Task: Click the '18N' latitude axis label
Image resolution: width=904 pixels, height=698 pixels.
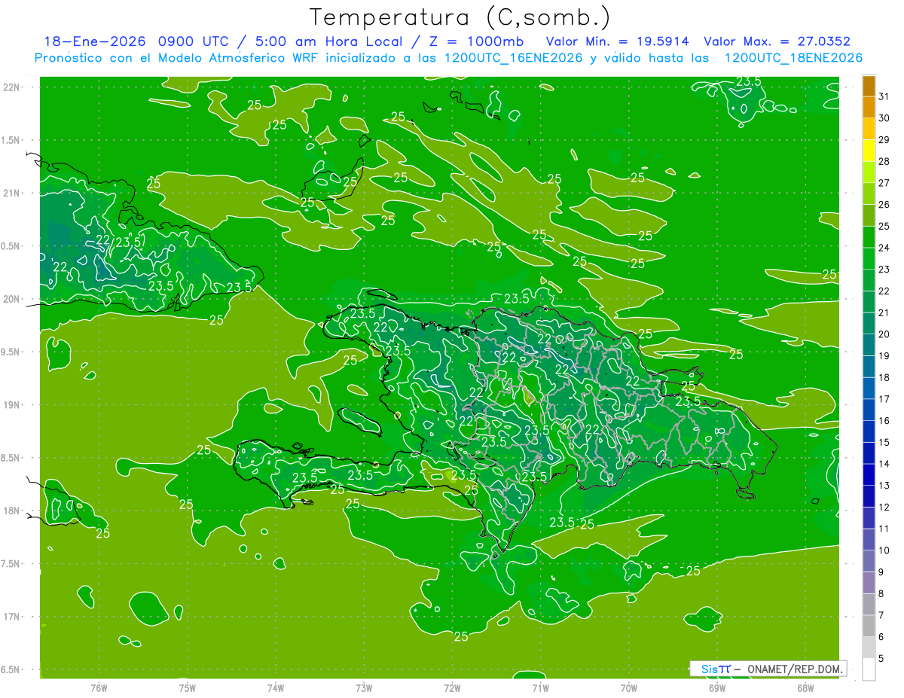Action: click(12, 511)
